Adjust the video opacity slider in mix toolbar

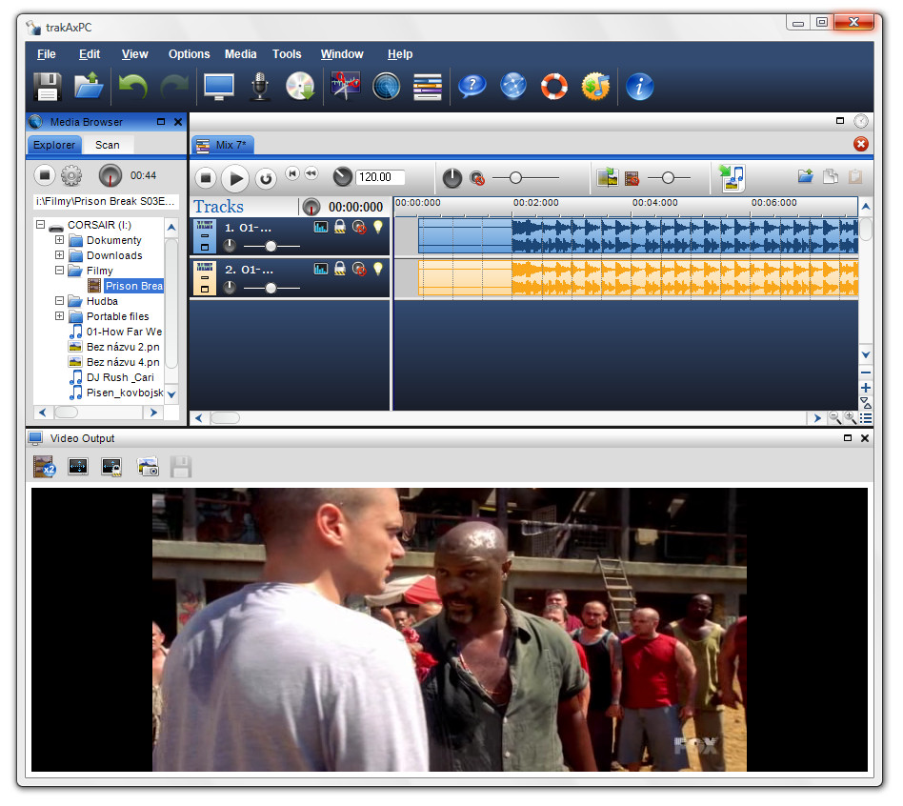pos(670,178)
